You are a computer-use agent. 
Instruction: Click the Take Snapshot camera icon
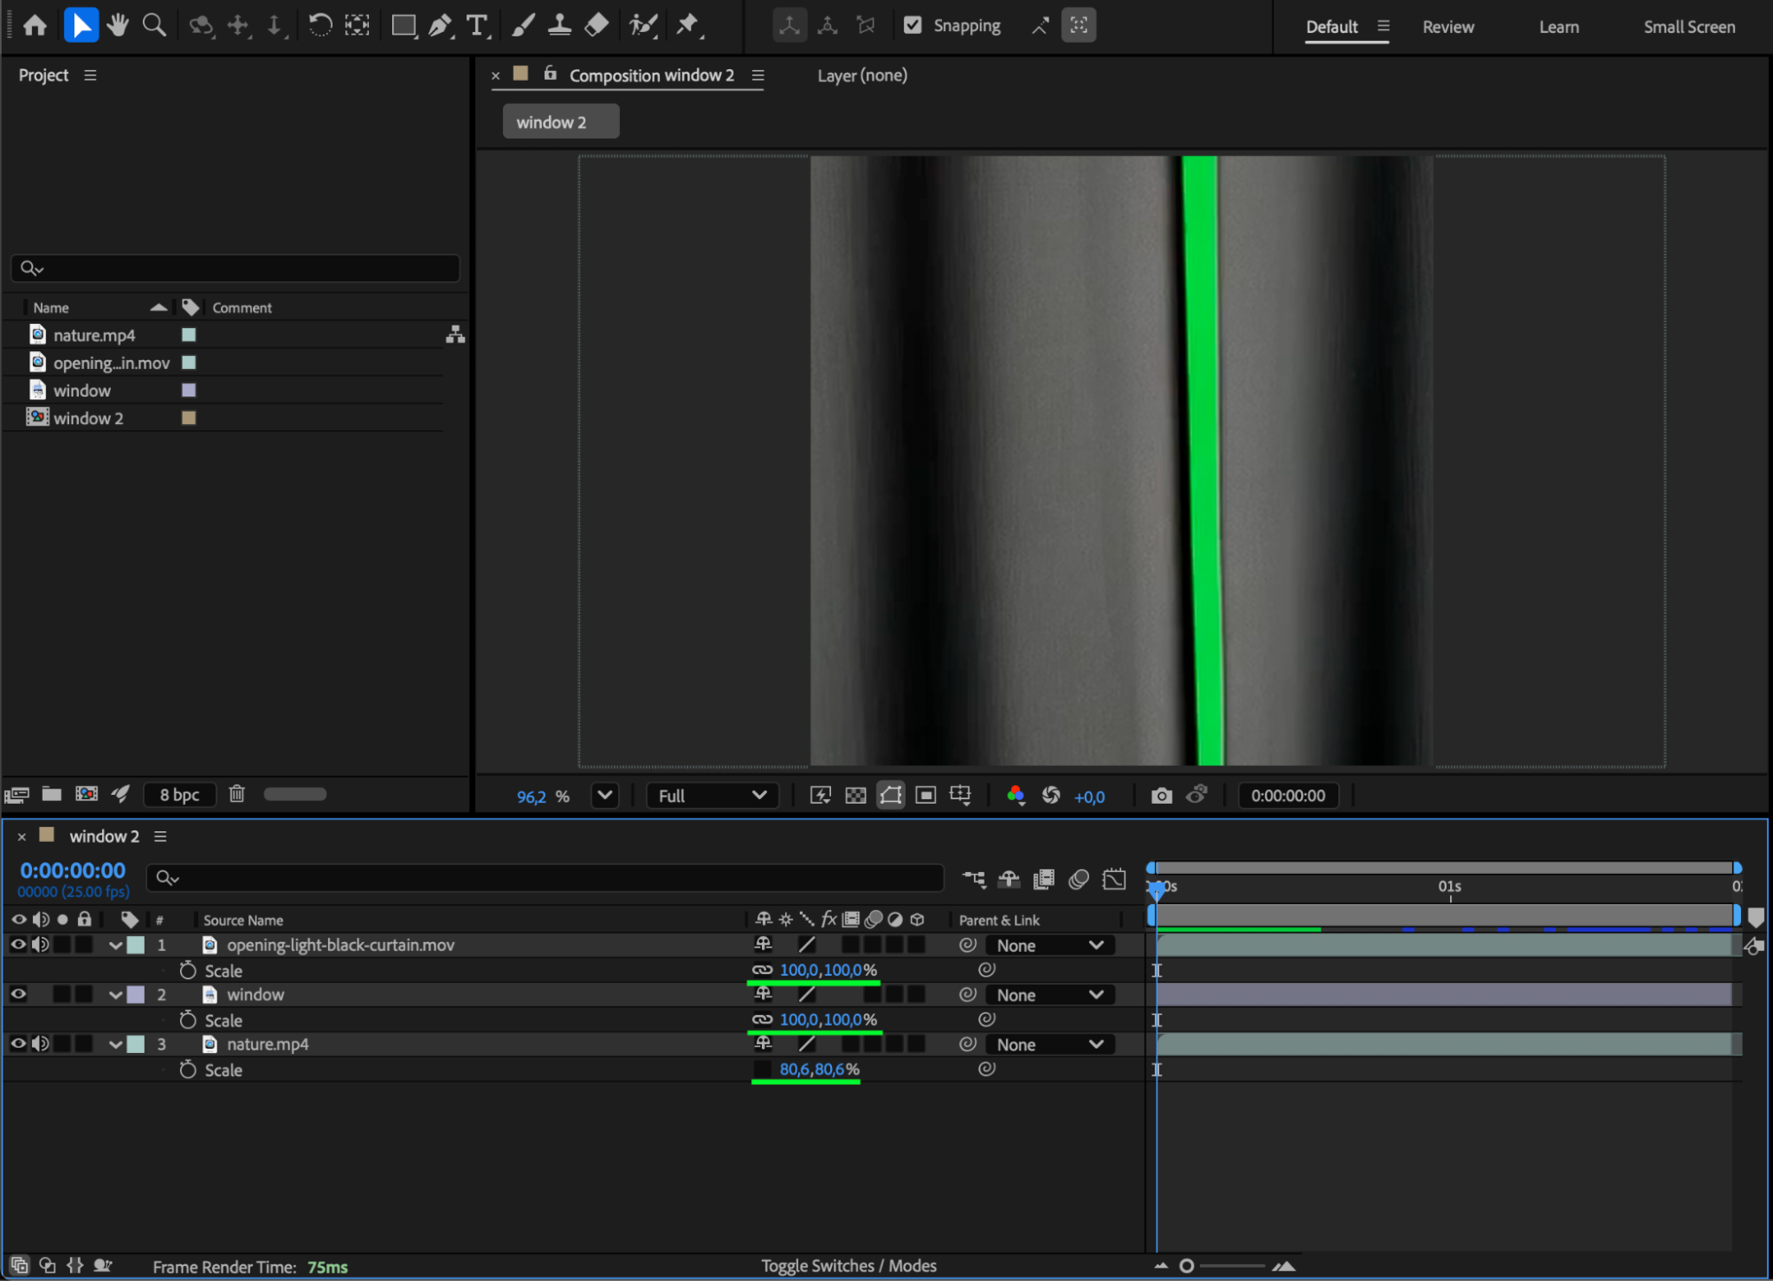pos(1161,796)
